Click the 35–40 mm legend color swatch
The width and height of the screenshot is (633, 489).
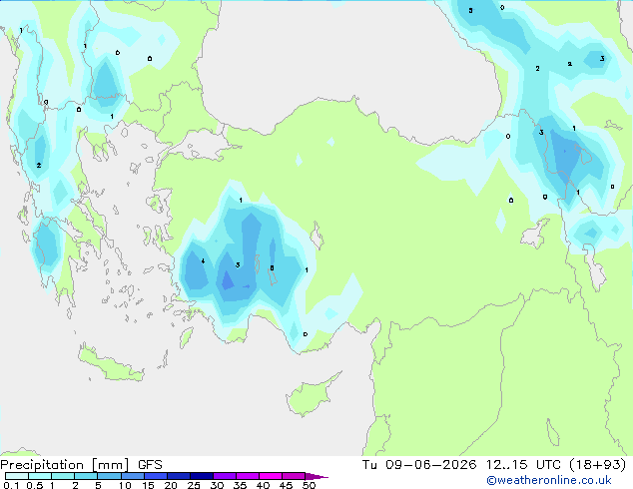pos(248,476)
